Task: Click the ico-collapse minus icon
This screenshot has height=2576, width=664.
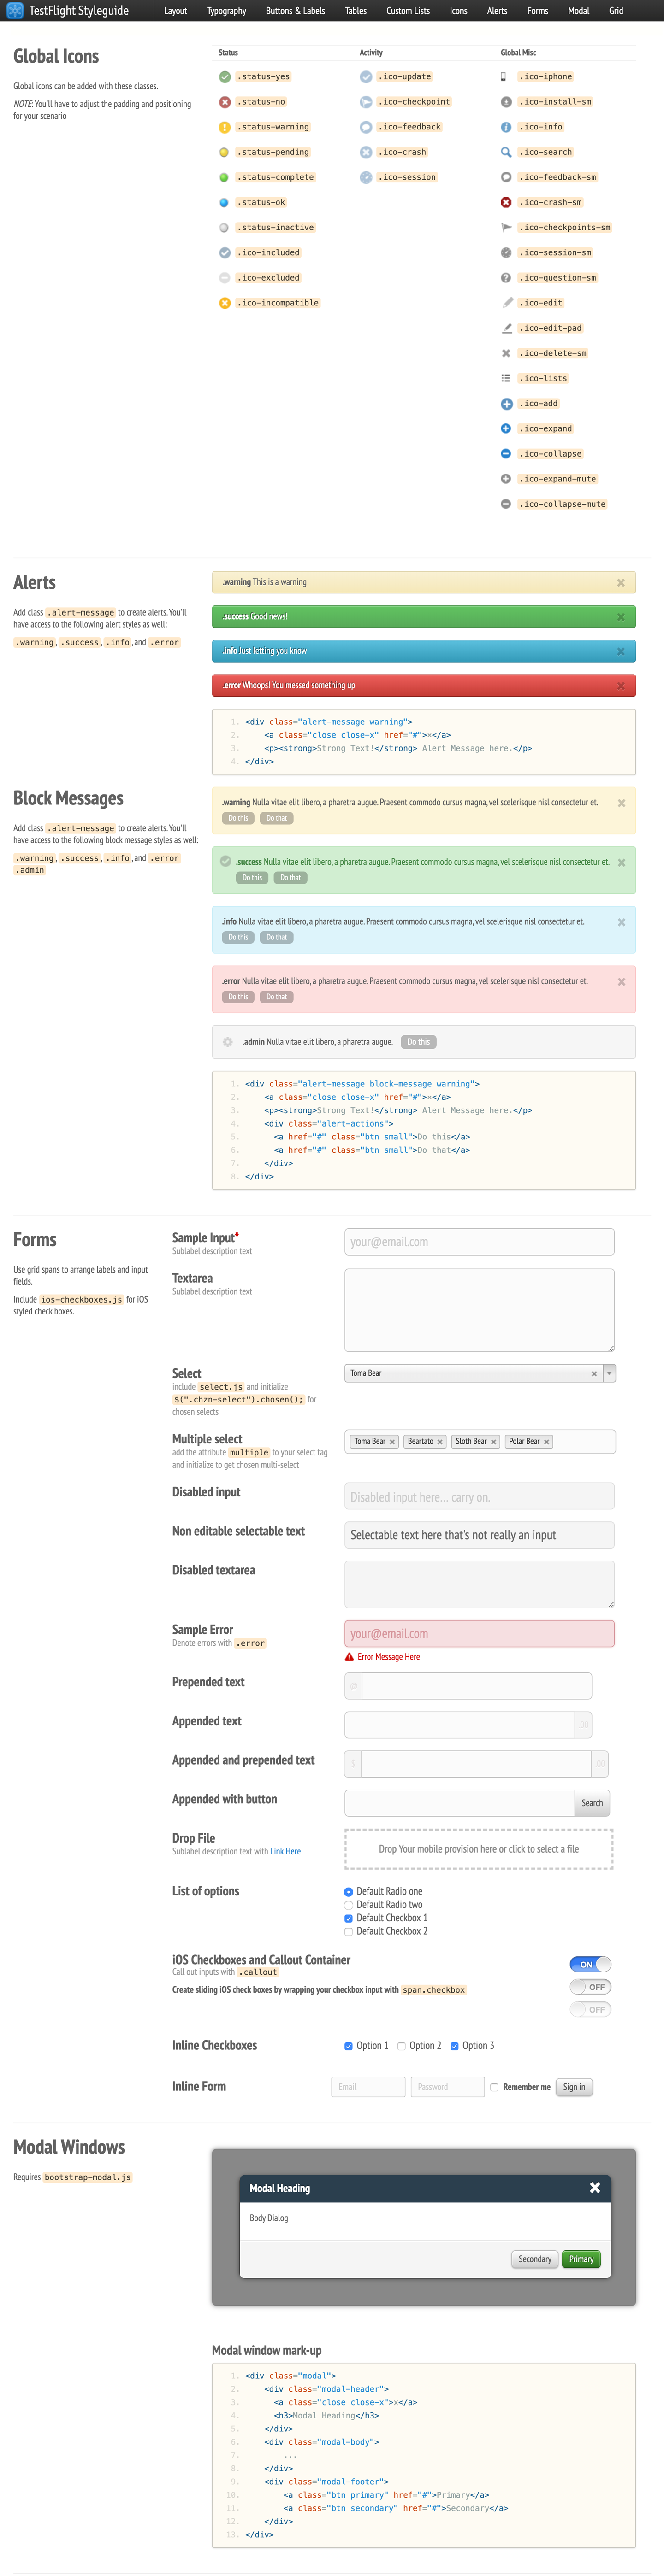Action: coord(506,454)
